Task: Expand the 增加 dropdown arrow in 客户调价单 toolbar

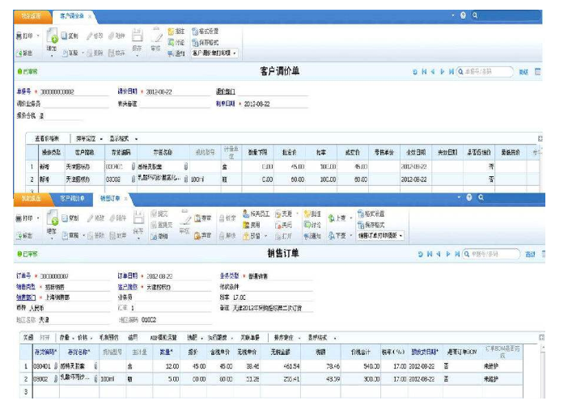Action: [x=52, y=56]
